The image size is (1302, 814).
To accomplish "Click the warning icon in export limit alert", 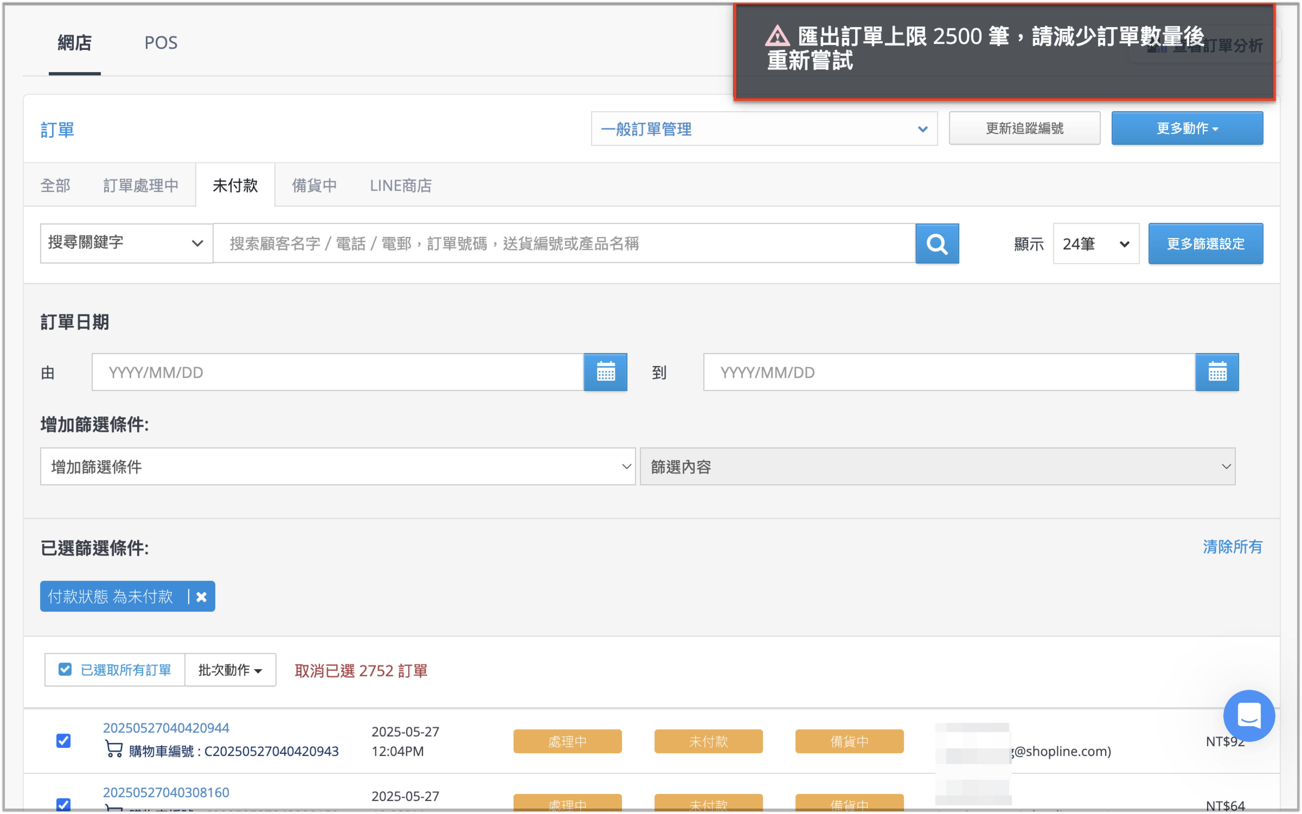I will [x=777, y=37].
